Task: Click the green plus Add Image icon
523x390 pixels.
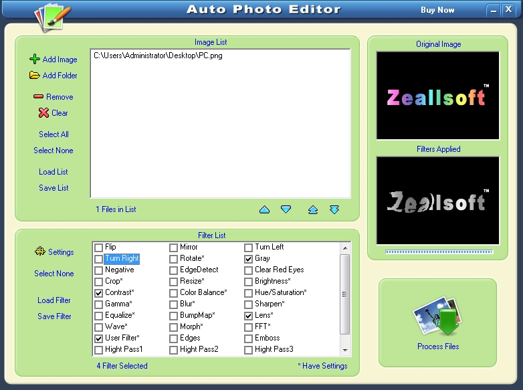Action: pos(35,59)
